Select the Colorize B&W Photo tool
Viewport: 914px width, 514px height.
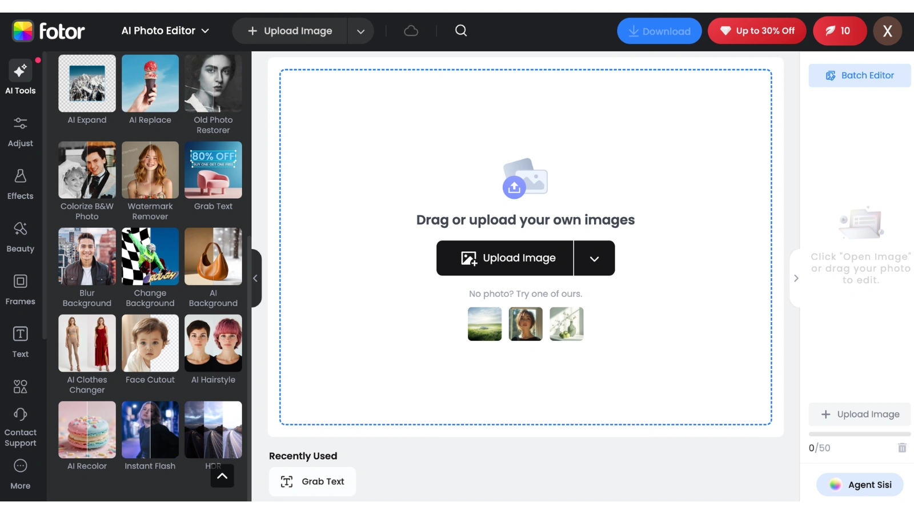click(87, 181)
